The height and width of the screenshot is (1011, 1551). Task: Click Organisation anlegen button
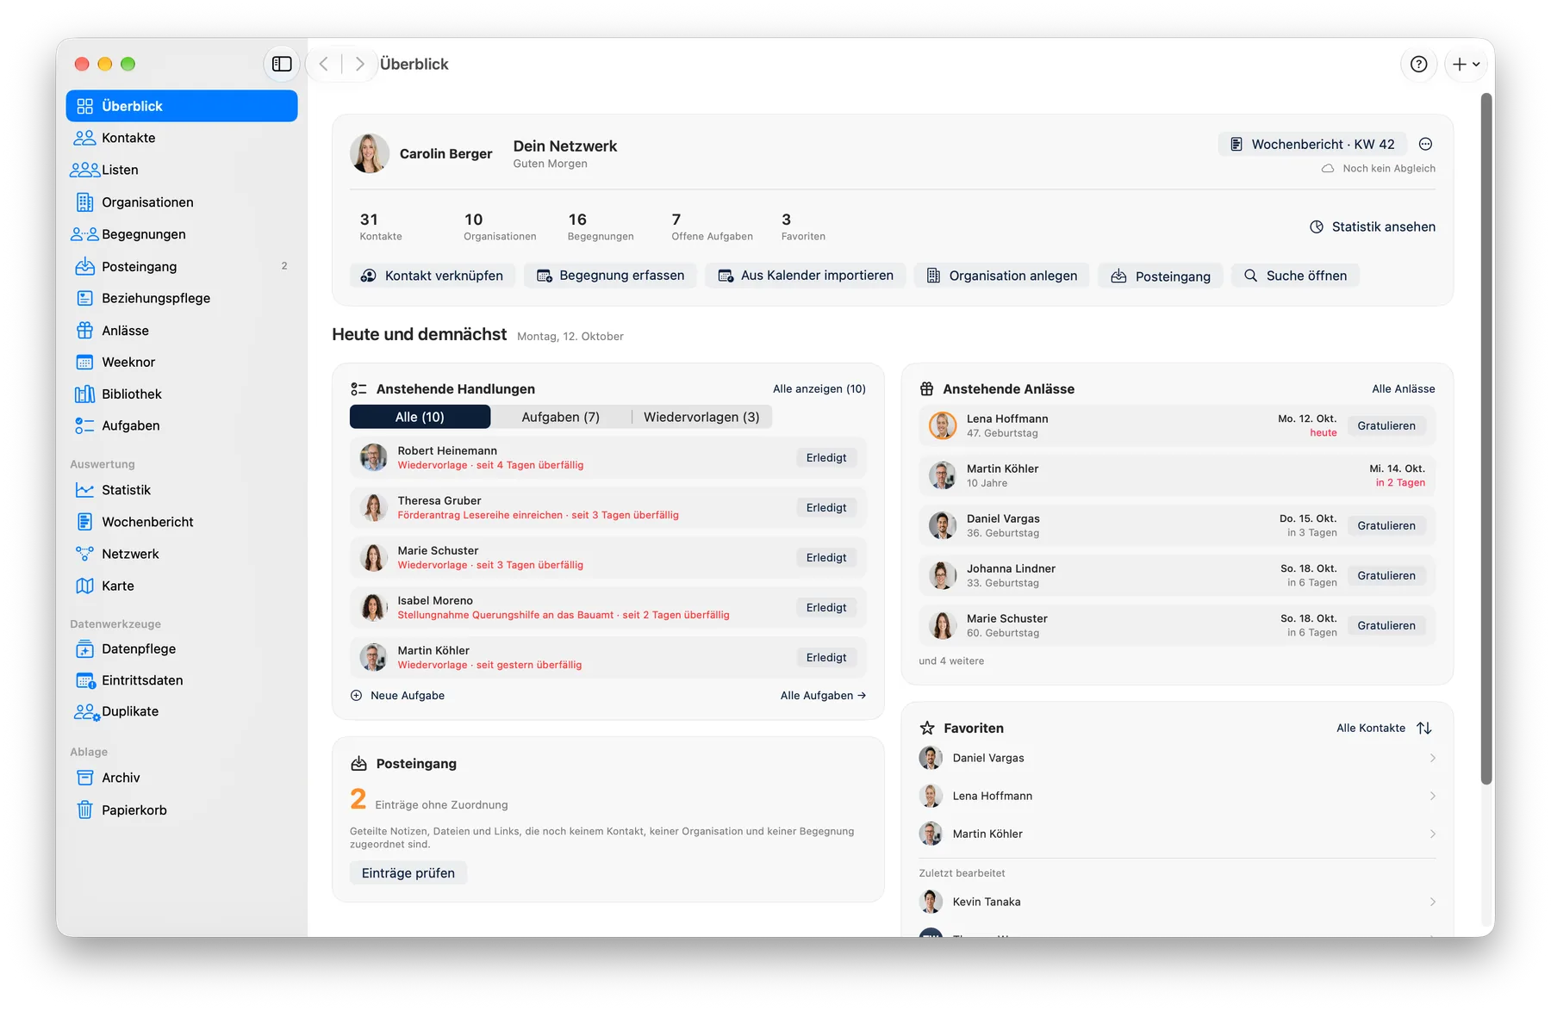click(1002, 276)
